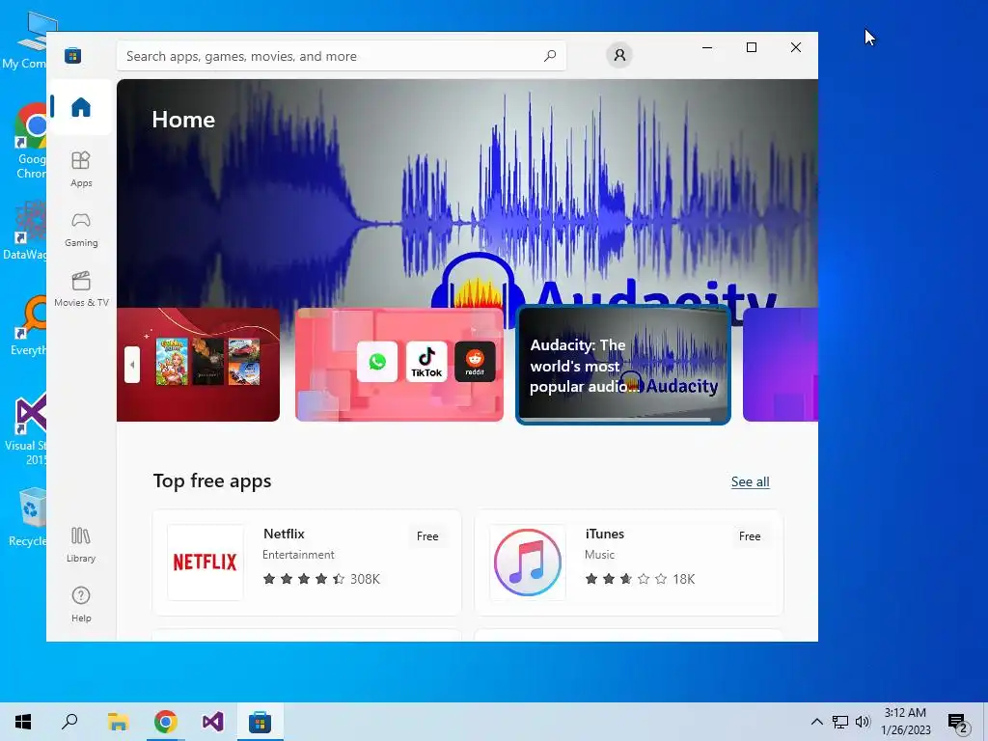
Task: Click the volume speaker tray icon
Action: 863,722
